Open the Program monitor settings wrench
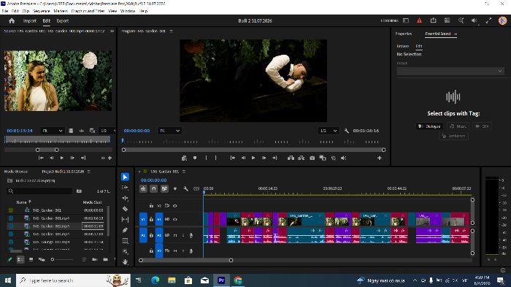This screenshot has width=511, height=287. click(347, 131)
